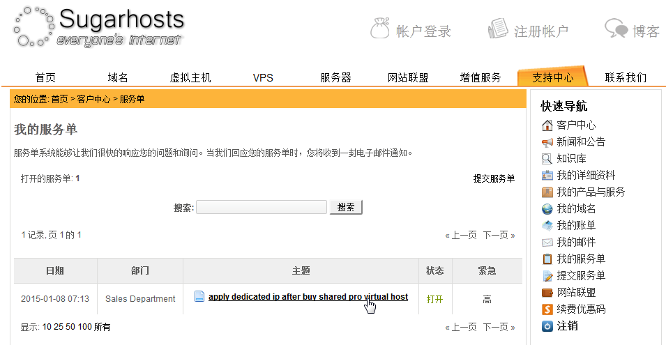
Task: Click the megaphone icon beside 新闻和公告
Action: (x=547, y=142)
